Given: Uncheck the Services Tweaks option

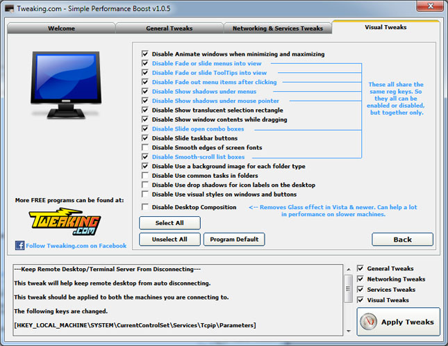Looking at the screenshot, I should (x=360, y=290).
